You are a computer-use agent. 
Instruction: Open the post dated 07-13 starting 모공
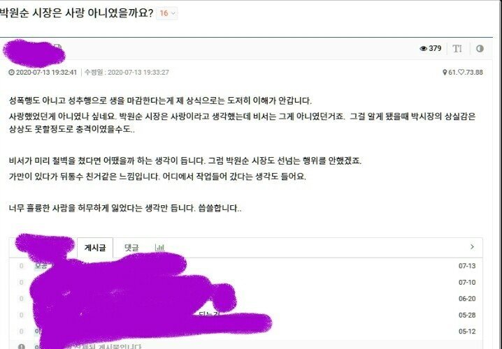coord(246,266)
